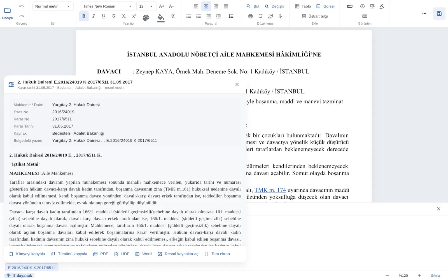Toggle underline formatting
The height and width of the screenshot is (280, 448).
tap(104, 16)
